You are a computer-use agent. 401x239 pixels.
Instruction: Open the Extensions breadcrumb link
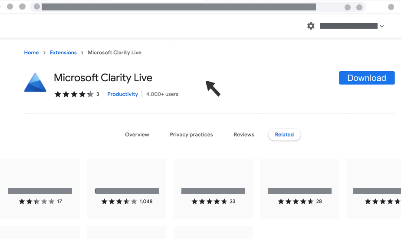point(63,53)
